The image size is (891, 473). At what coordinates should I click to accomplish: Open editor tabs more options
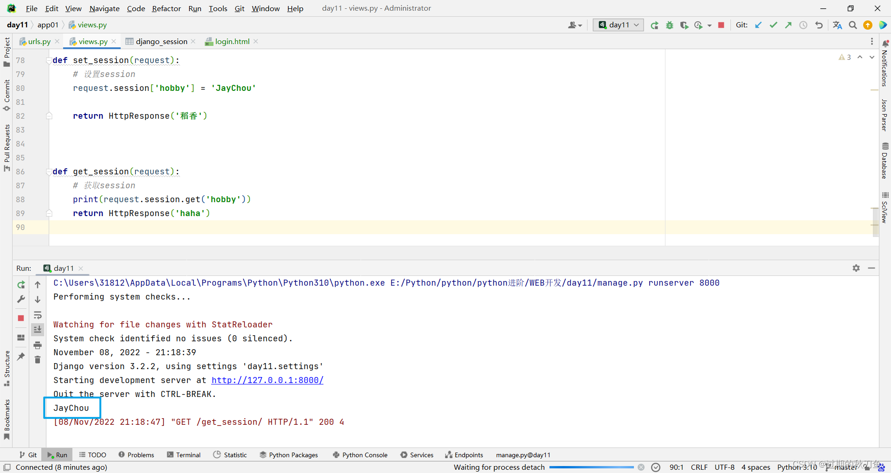click(x=872, y=42)
